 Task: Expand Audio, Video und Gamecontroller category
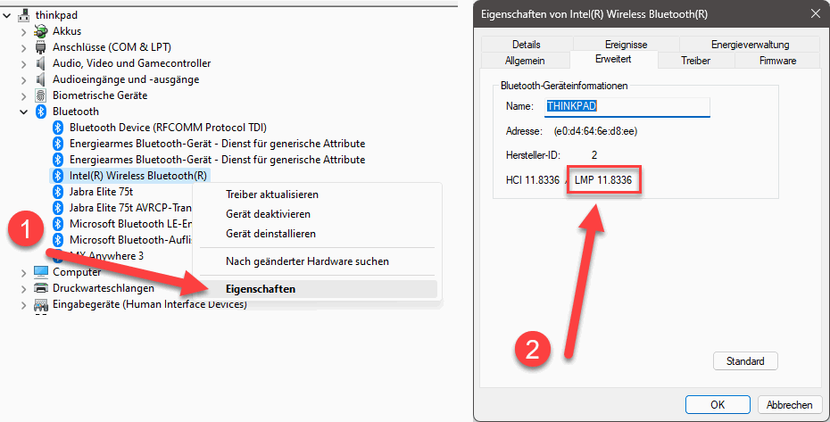(x=23, y=64)
